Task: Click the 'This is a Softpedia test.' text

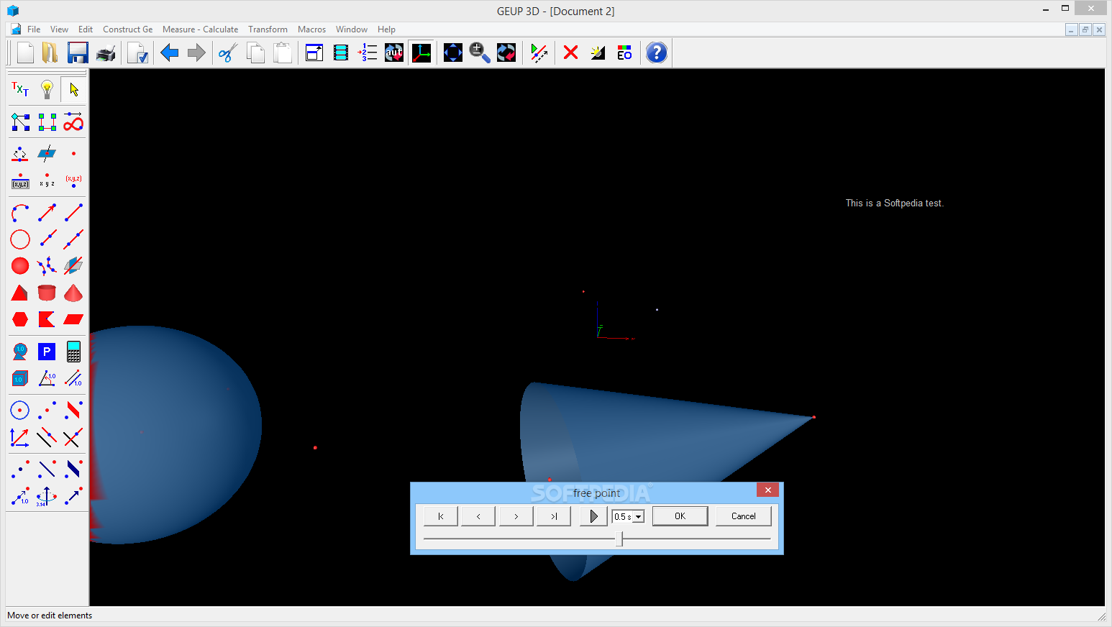Action: coord(894,203)
